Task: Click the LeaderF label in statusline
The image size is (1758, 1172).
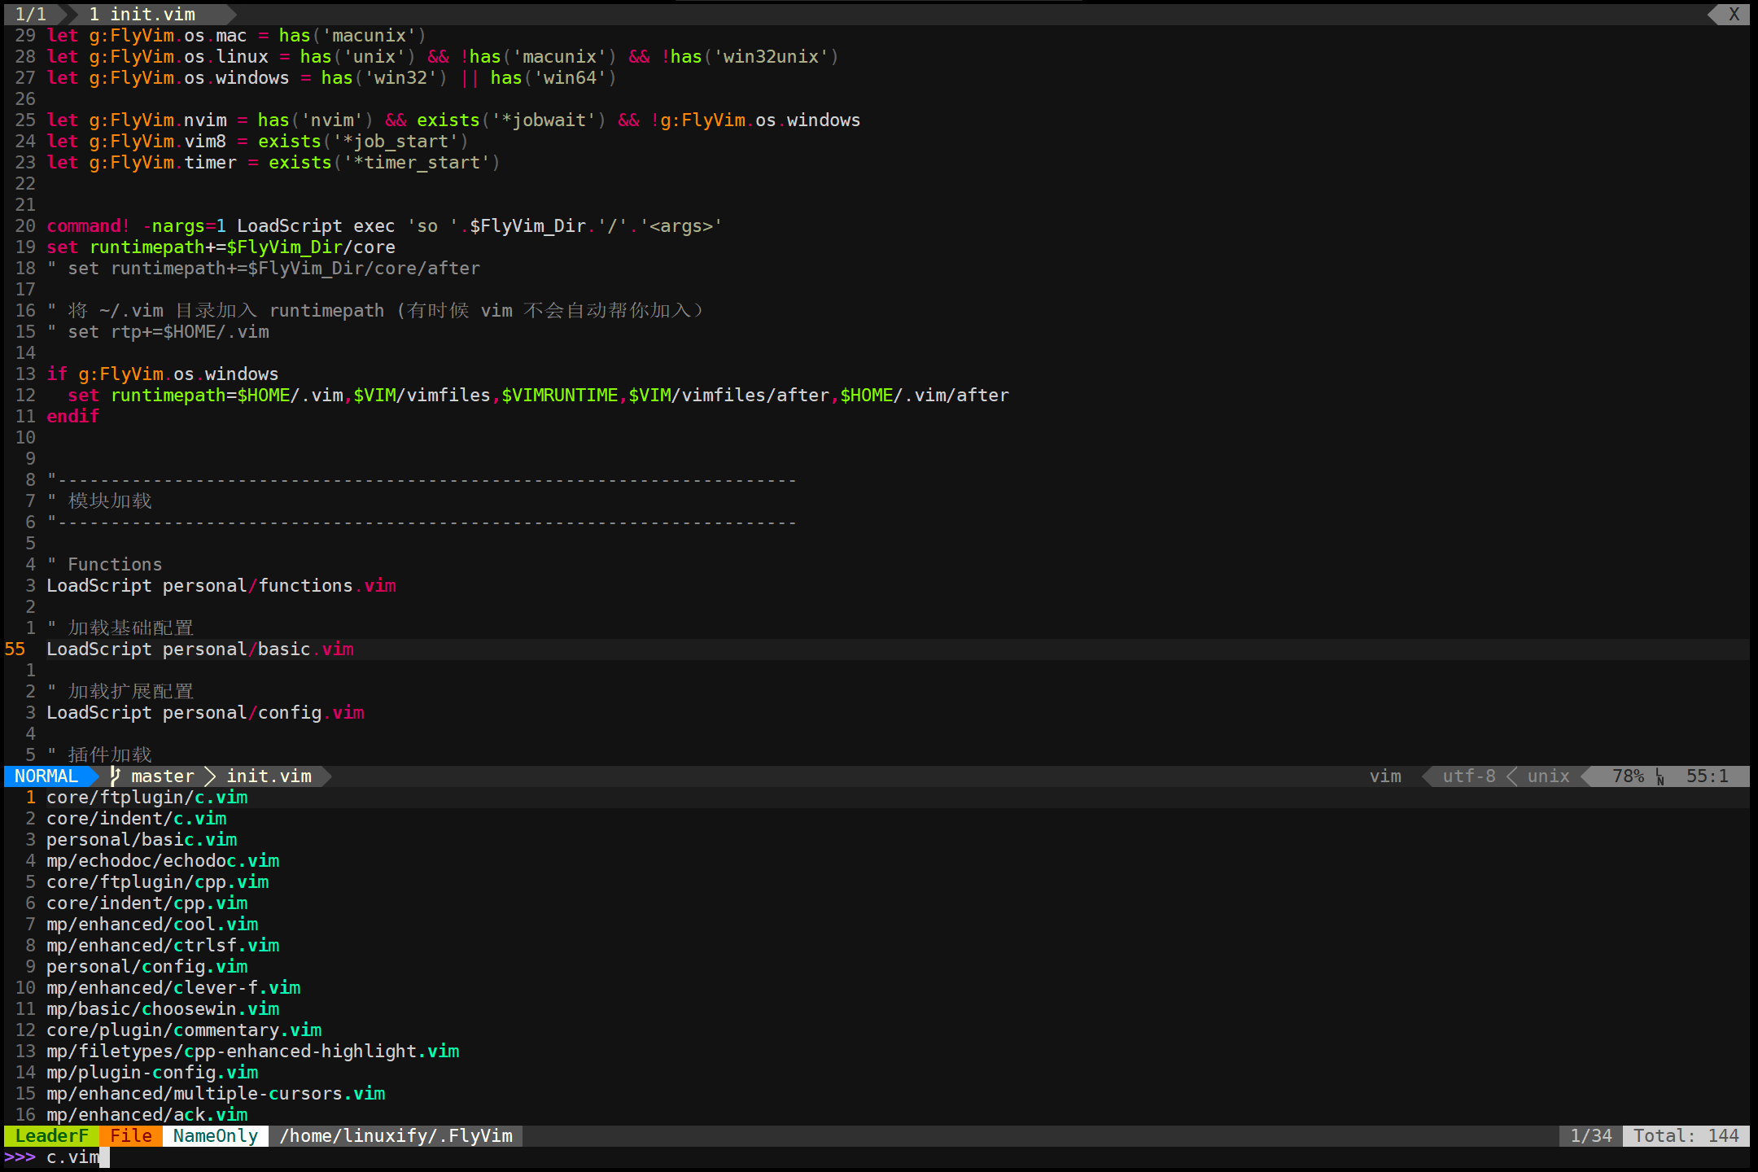Action: tap(51, 1135)
